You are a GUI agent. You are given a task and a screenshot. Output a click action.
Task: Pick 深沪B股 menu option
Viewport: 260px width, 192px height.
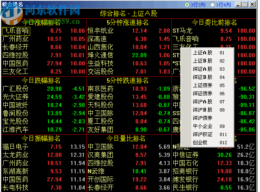pyautogui.click(x=207, y=109)
